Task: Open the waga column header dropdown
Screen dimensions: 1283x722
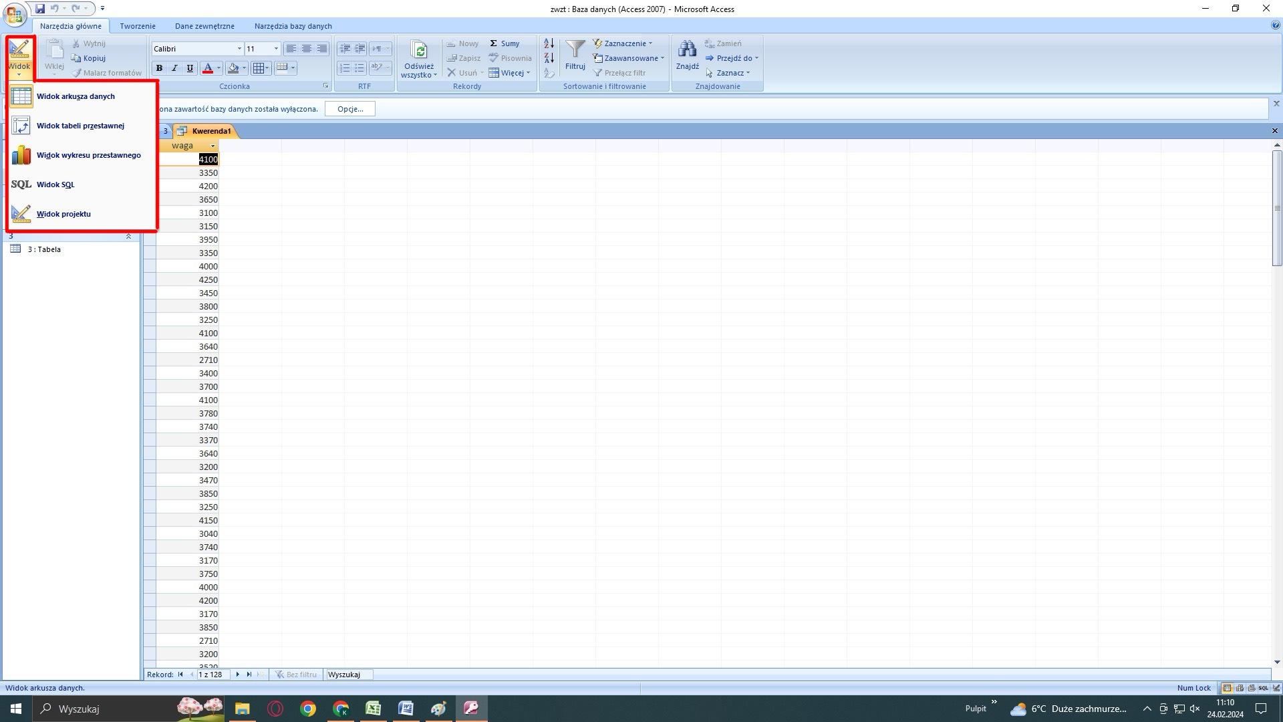Action: (213, 146)
